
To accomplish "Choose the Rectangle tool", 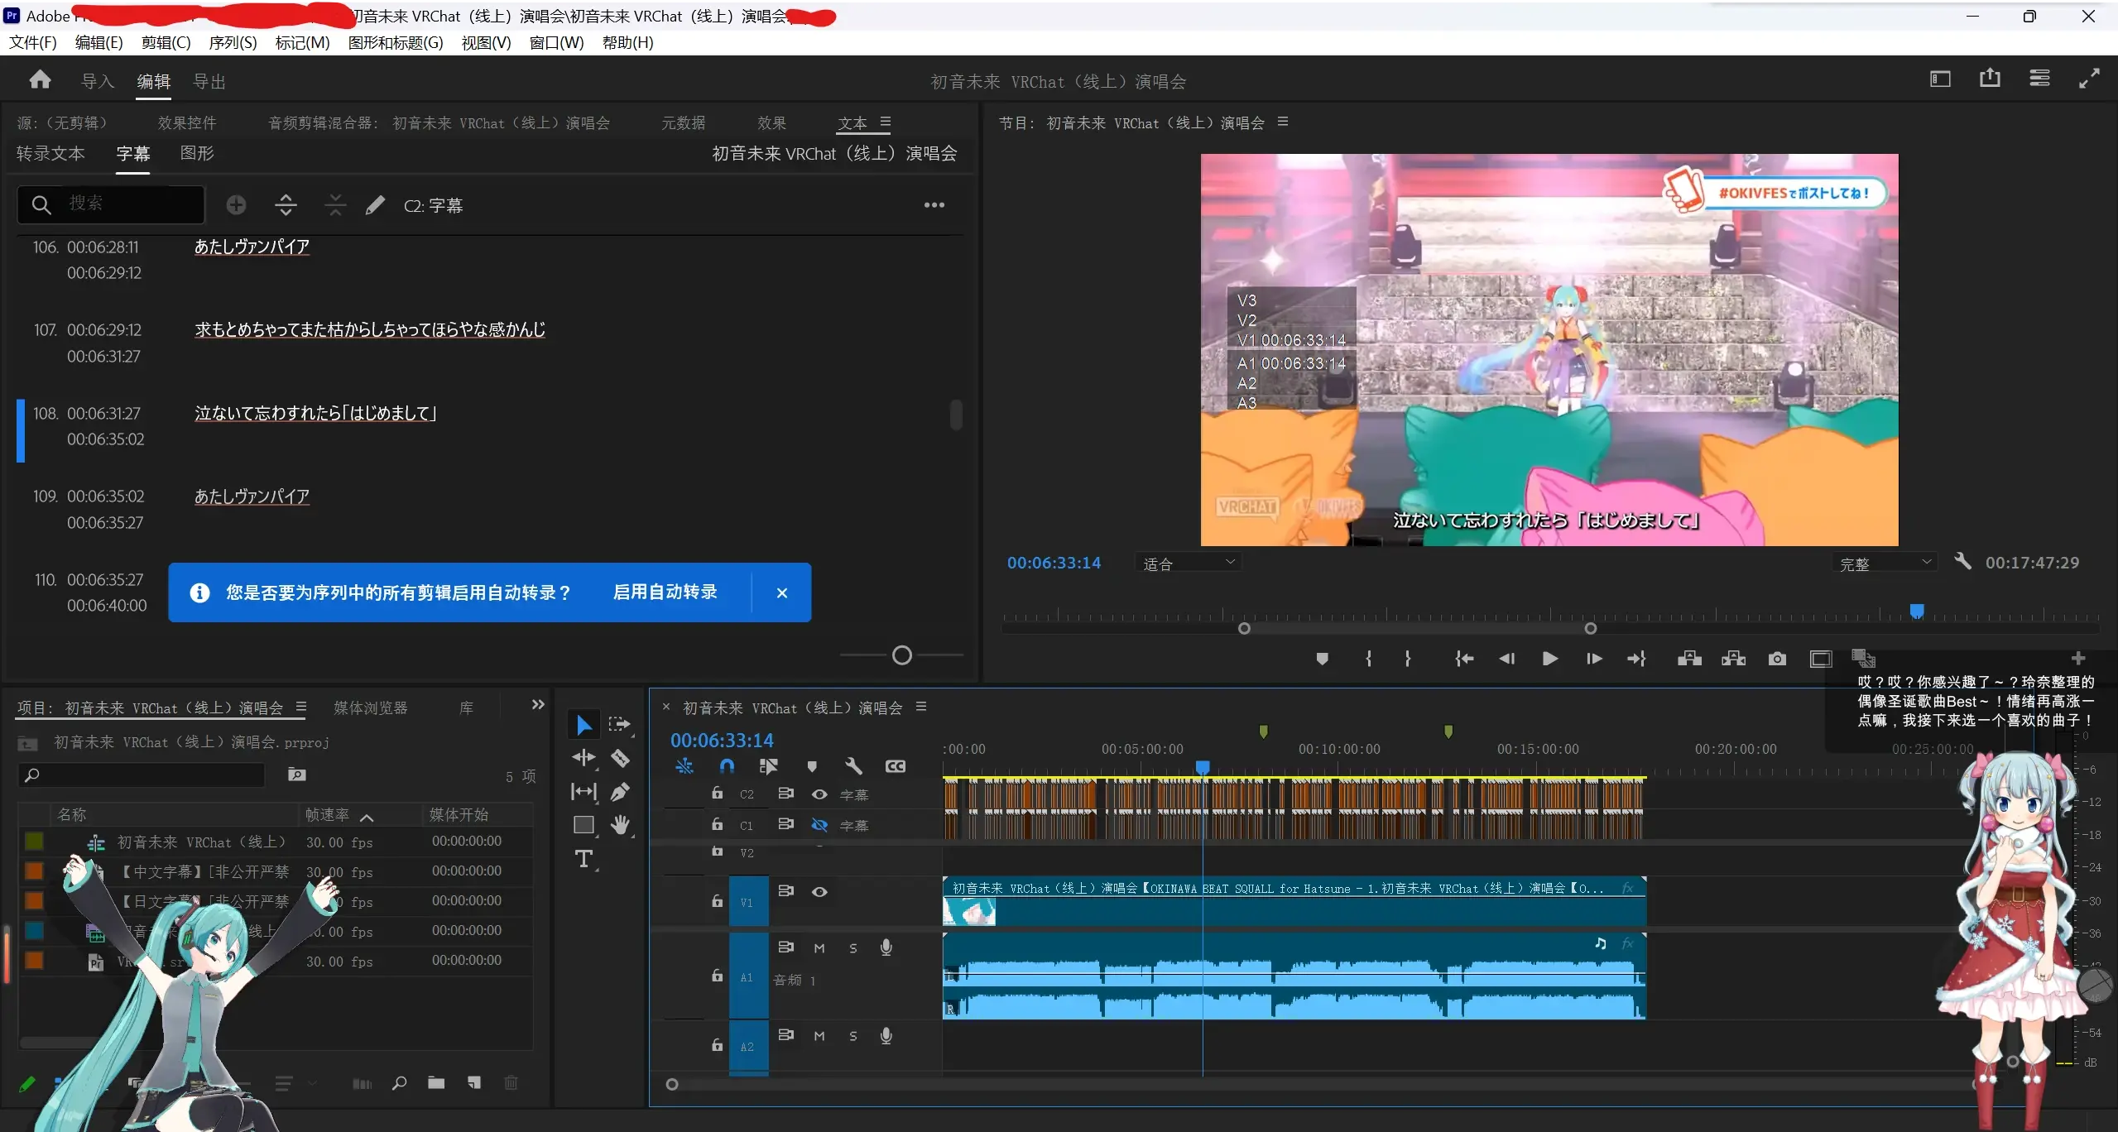I will click(x=584, y=825).
